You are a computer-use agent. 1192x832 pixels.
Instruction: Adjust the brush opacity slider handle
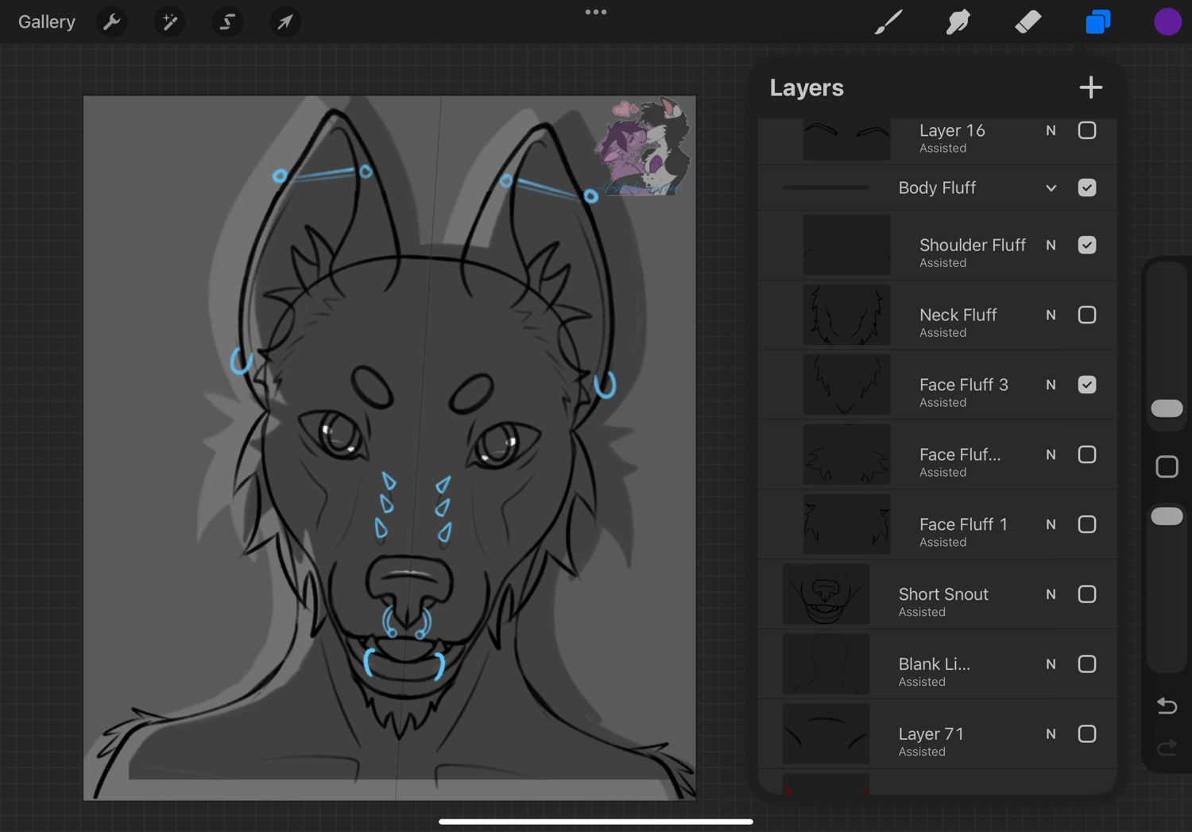point(1167,517)
